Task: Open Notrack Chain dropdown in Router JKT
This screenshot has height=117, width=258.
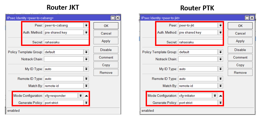Action: click(86, 59)
